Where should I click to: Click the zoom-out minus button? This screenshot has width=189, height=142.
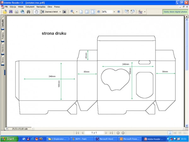99,12
